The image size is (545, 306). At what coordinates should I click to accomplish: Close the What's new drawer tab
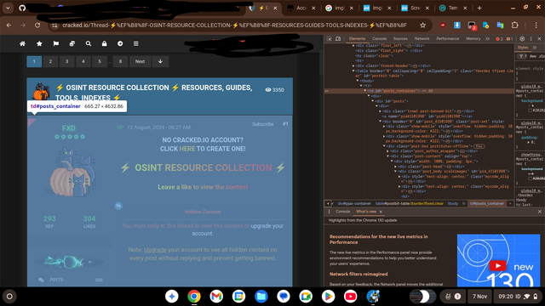(381, 212)
